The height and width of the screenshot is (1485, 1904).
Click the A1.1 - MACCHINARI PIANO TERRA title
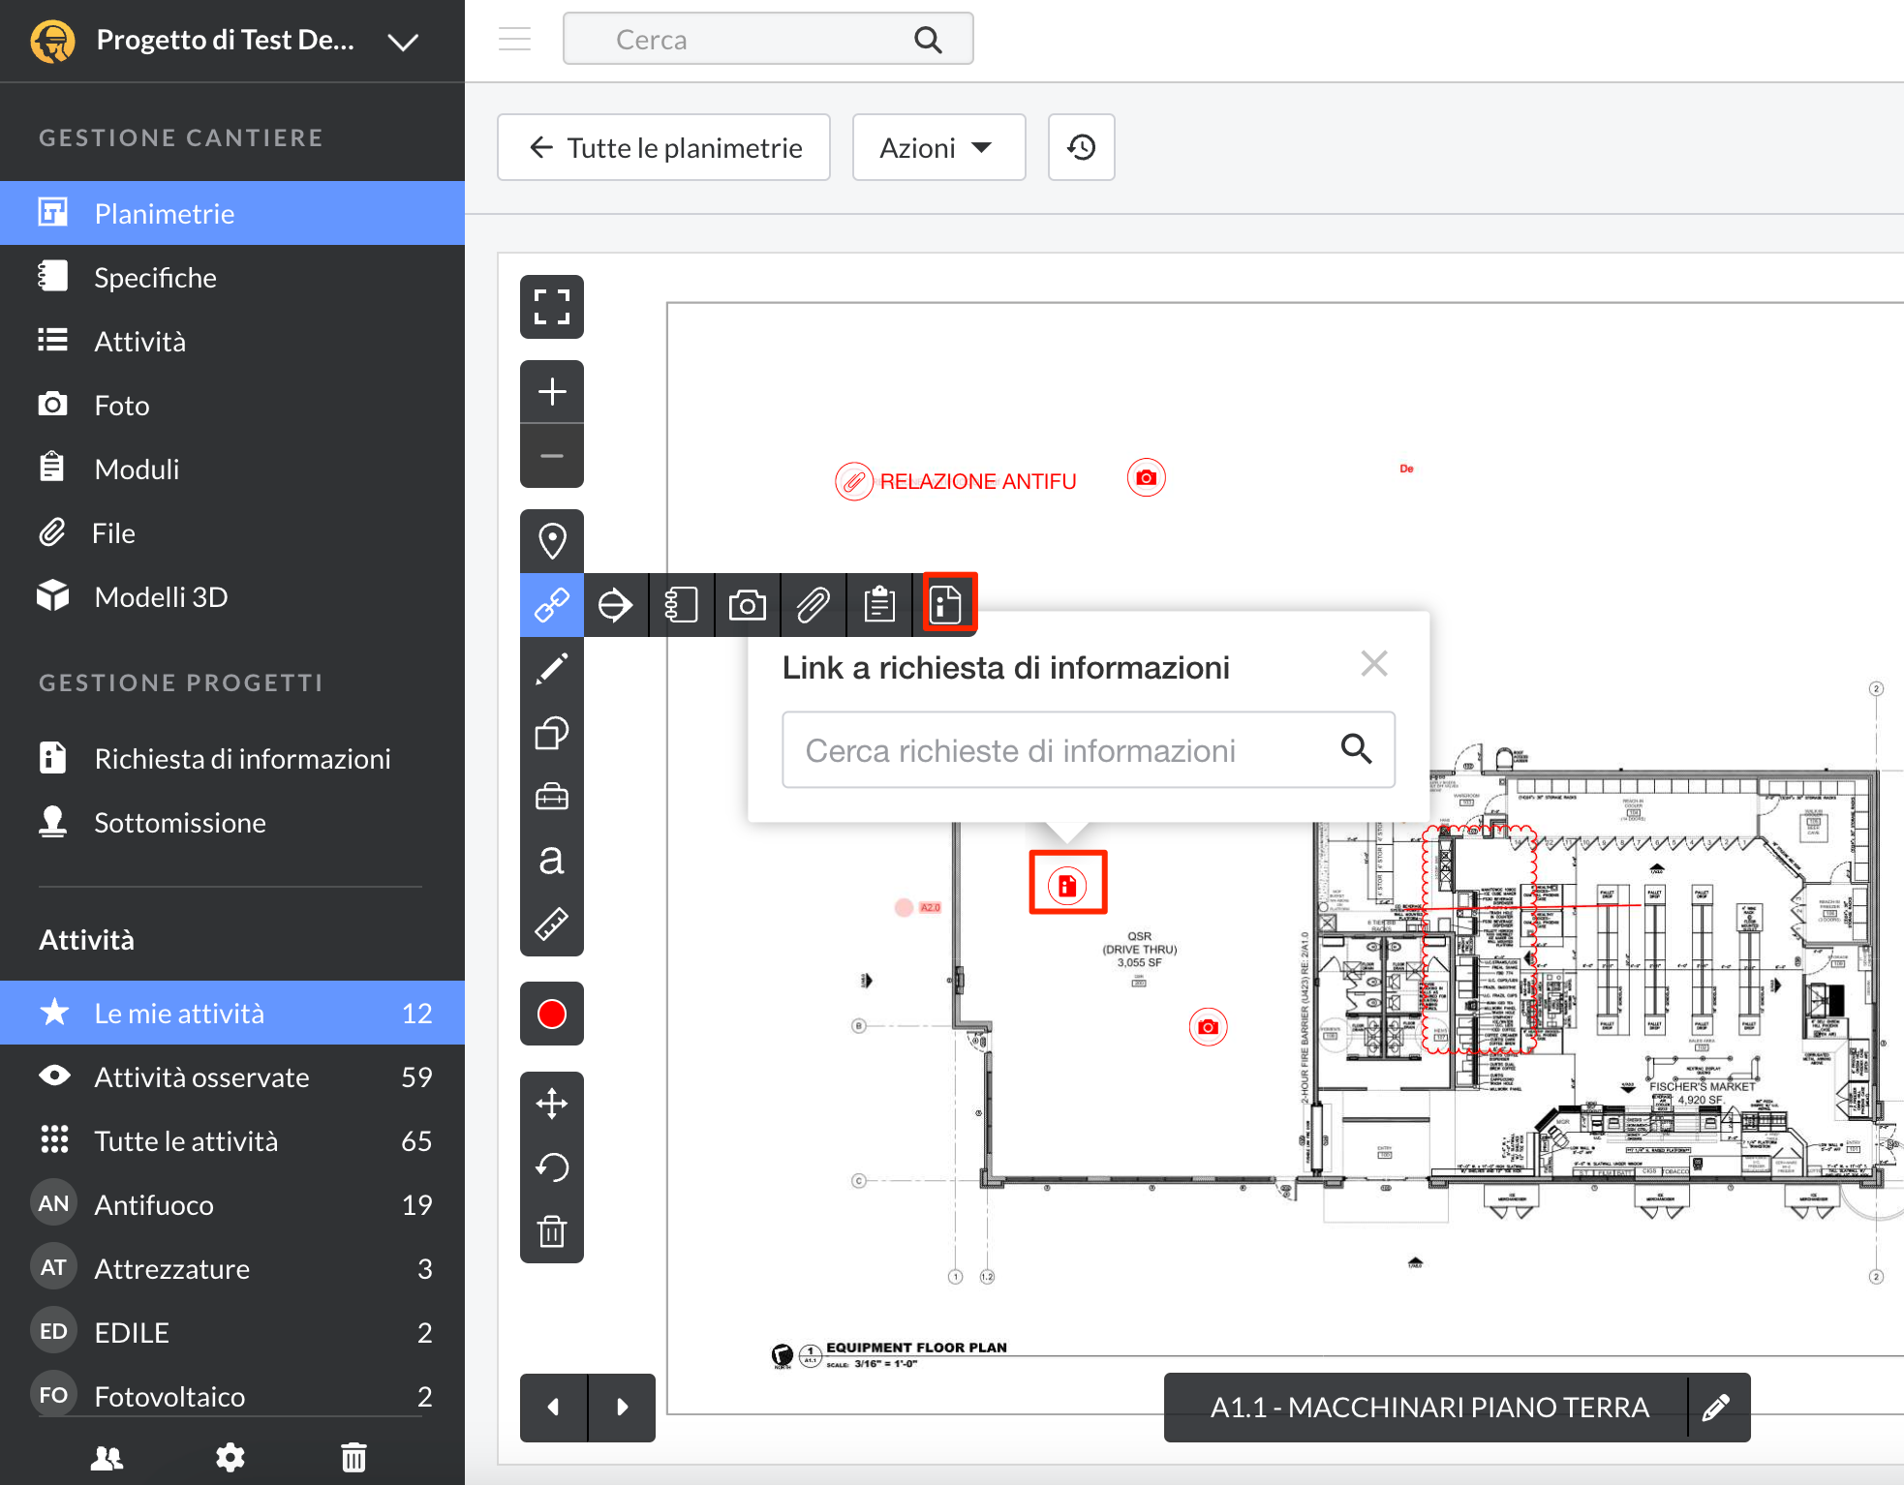click(x=1429, y=1407)
